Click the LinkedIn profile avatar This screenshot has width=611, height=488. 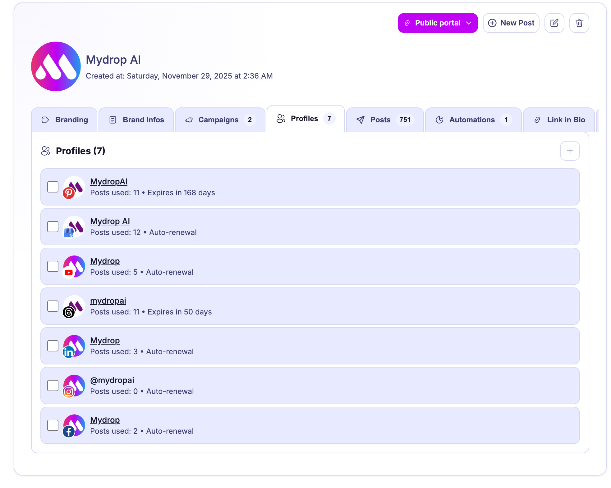point(74,346)
